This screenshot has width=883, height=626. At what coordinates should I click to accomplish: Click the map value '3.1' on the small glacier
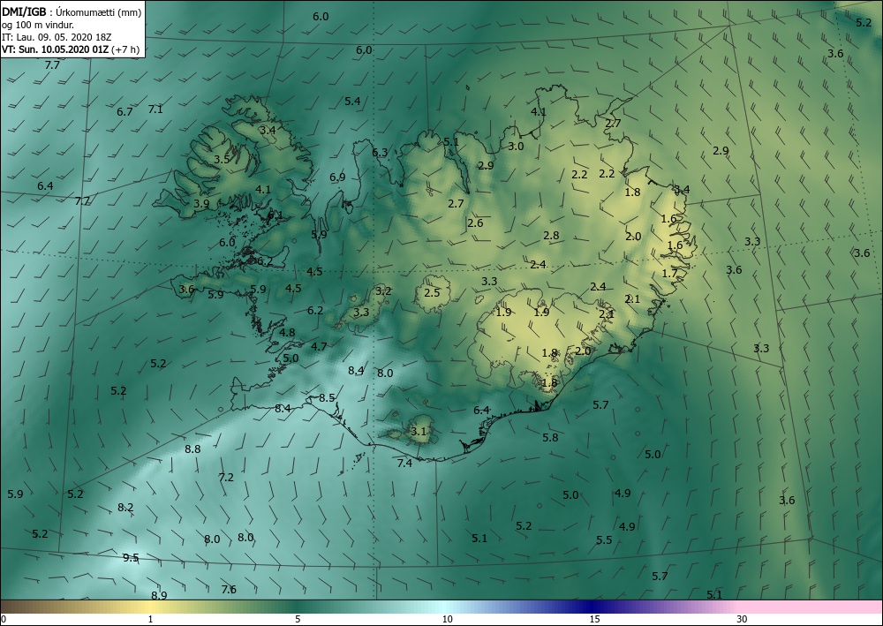[x=419, y=431]
